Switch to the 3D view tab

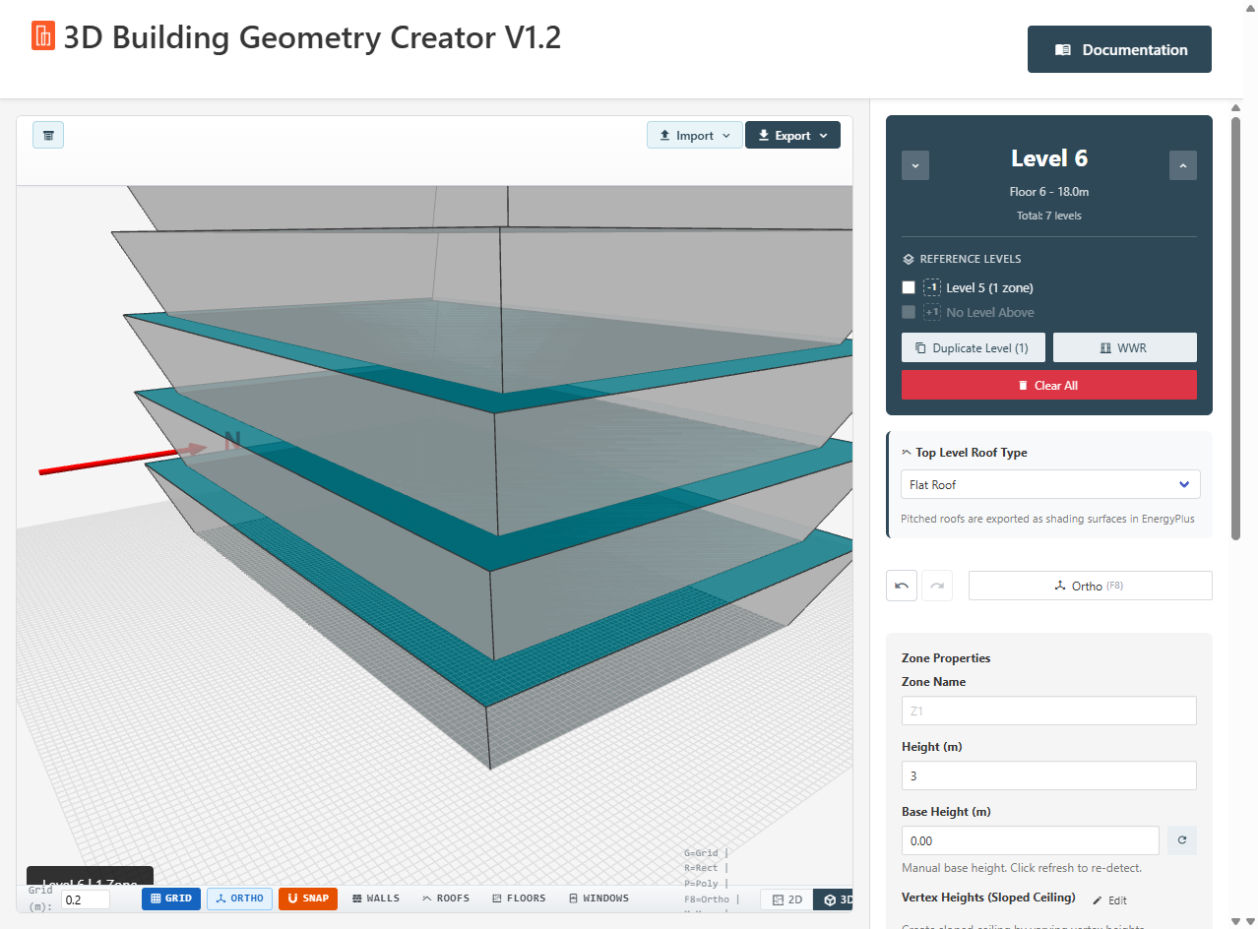(835, 899)
